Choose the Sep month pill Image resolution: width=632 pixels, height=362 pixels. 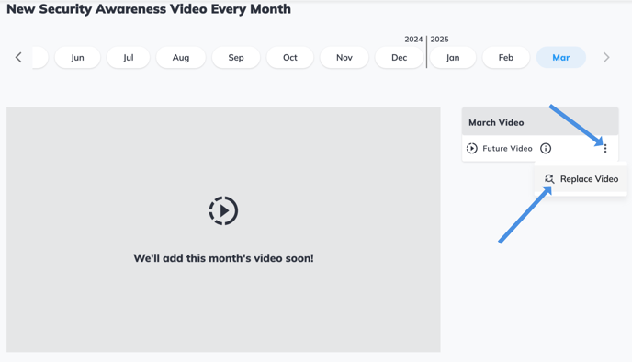[x=236, y=57]
